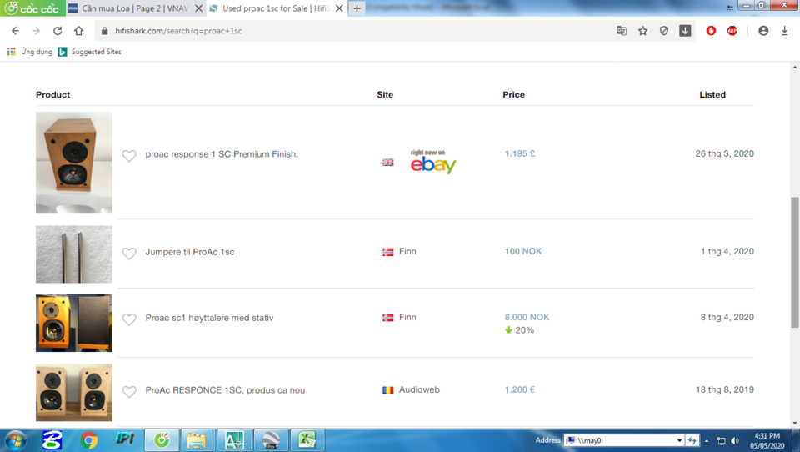The height and width of the screenshot is (452, 800).
Task: Bookmark this page with star icon
Action: click(642, 31)
